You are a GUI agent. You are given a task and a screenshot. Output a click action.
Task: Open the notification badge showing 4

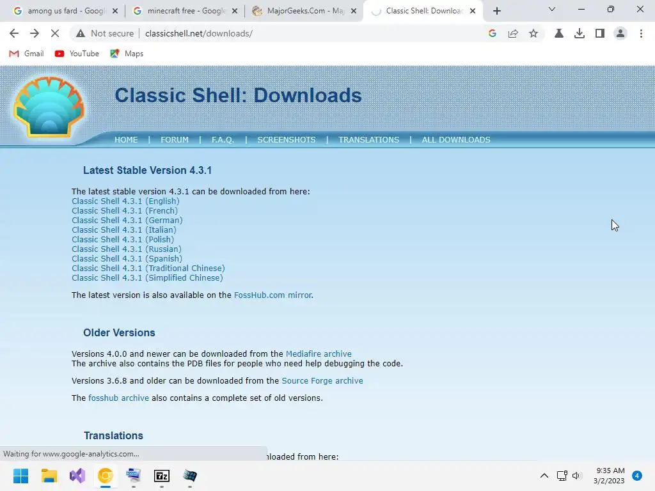tap(637, 476)
